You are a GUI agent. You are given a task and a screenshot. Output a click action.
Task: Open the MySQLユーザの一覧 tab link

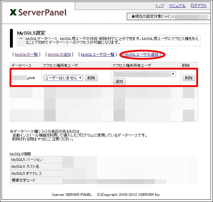tap(98, 55)
